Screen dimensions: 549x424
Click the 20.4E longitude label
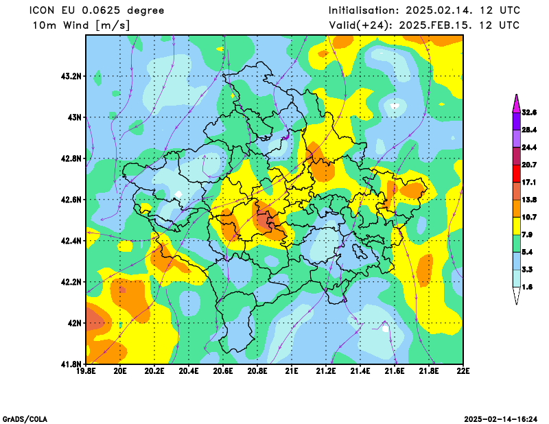(189, 371)
